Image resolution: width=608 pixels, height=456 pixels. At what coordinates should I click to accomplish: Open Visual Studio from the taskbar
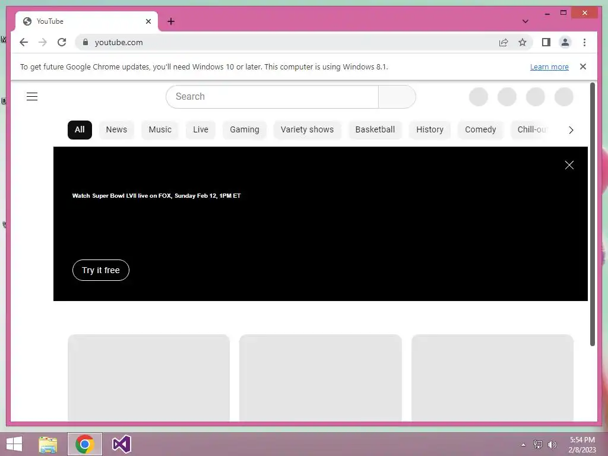click(x=121, y=444)
